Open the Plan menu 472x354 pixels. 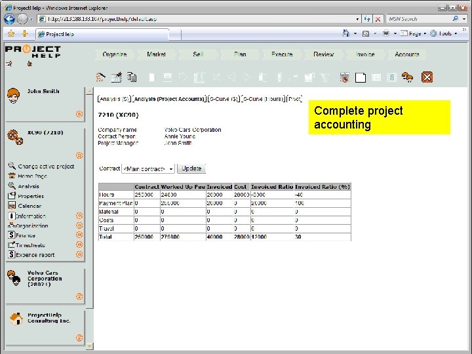tap(240, 54)
